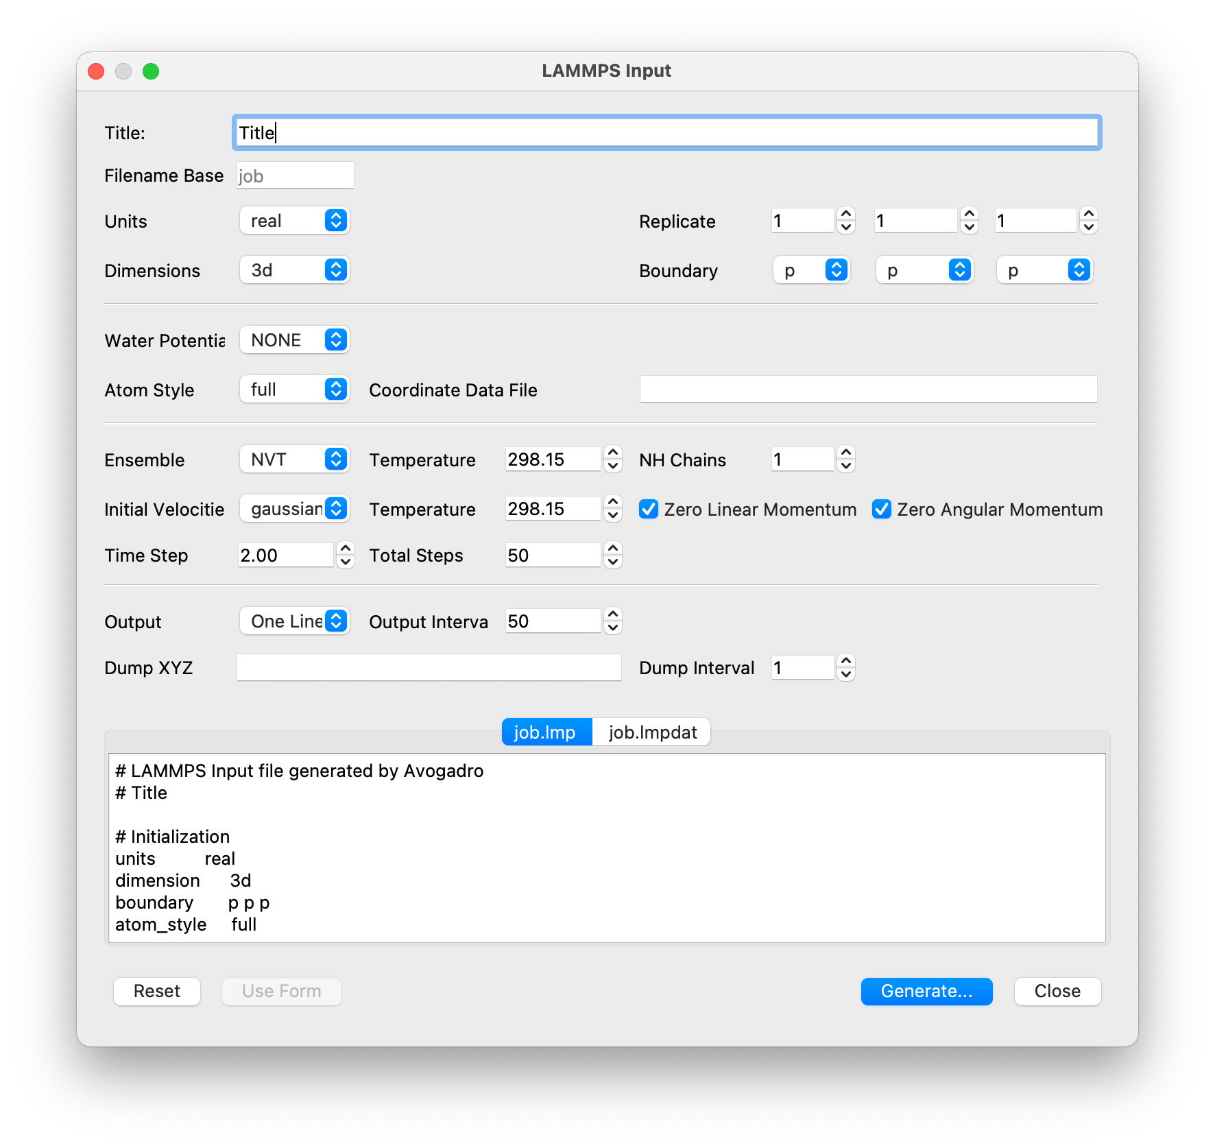Viewport: 1215px width, 1148px height.
Task: Click the Output Interval 50 field
Action: pyautogui.click(x=553, y=621)
